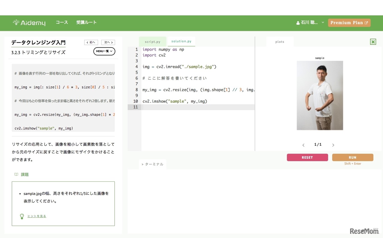This screenshot has width=383, height=238.
Task: Open the コース menu
Action: pos(62,22)
